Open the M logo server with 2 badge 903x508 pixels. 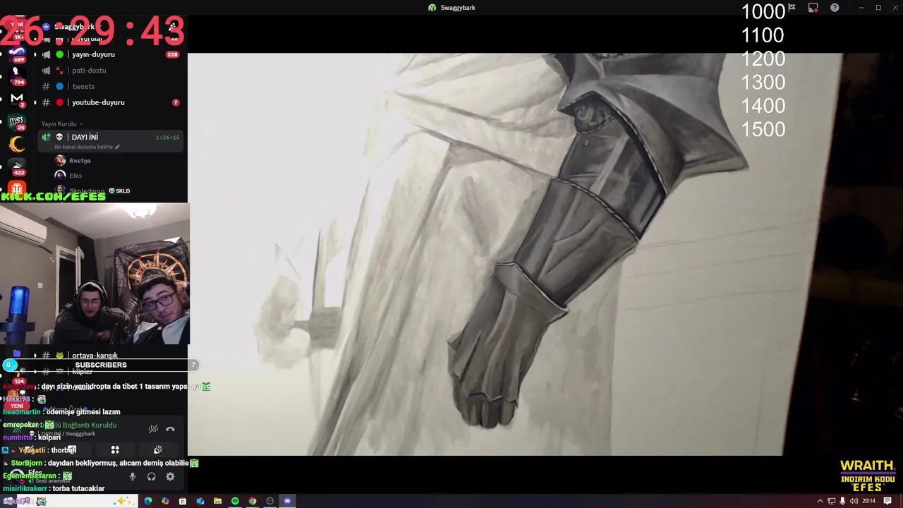17,99
